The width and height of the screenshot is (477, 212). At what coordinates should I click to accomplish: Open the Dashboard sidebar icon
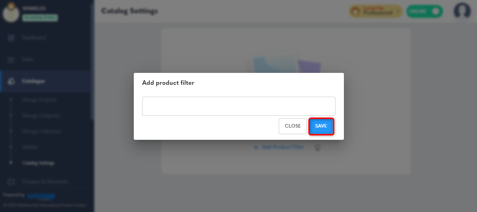[11, 38]
